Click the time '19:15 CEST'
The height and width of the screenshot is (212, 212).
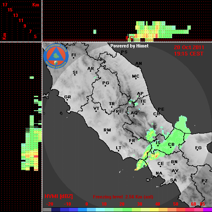(189, 54)
